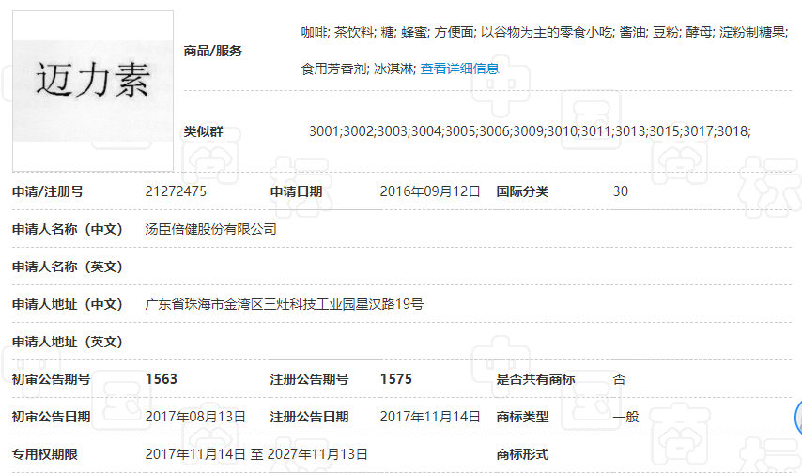
Task: Click the 注册公告期号 label
Action: click(310, 379)
